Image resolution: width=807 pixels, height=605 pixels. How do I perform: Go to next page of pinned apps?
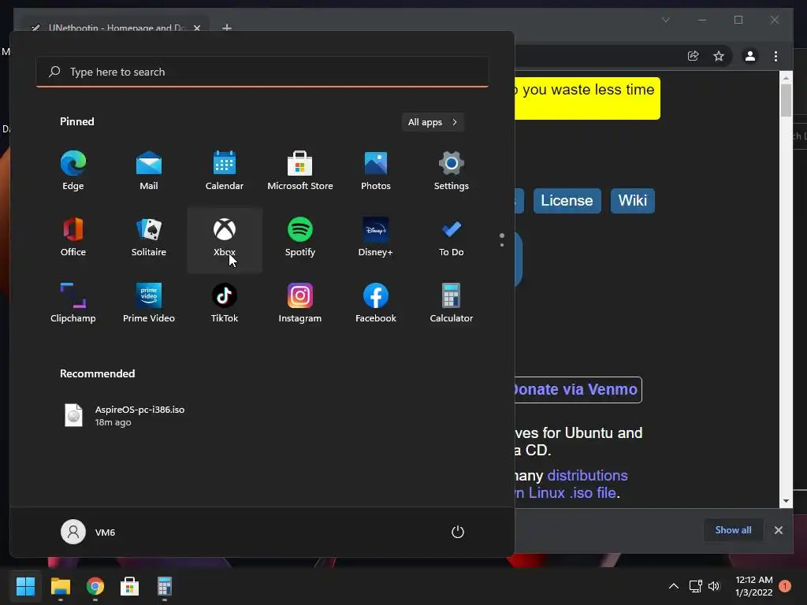(x=502, y=244)
